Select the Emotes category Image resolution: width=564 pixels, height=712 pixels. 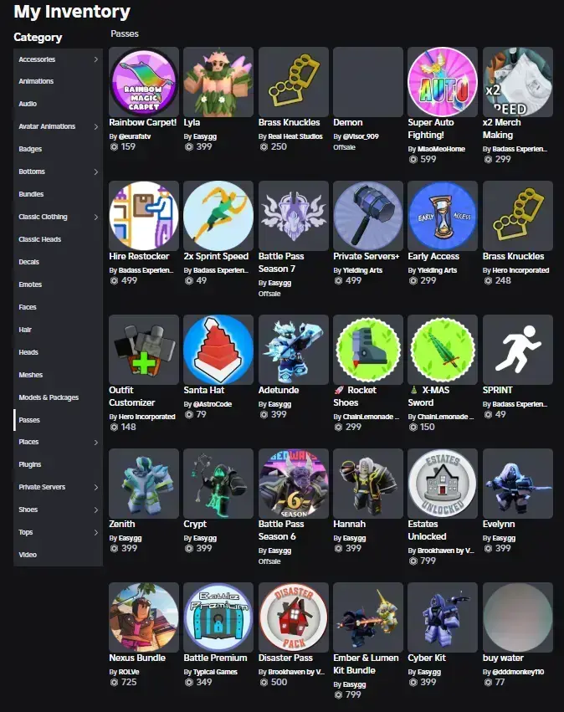click(x=30, y=284)
